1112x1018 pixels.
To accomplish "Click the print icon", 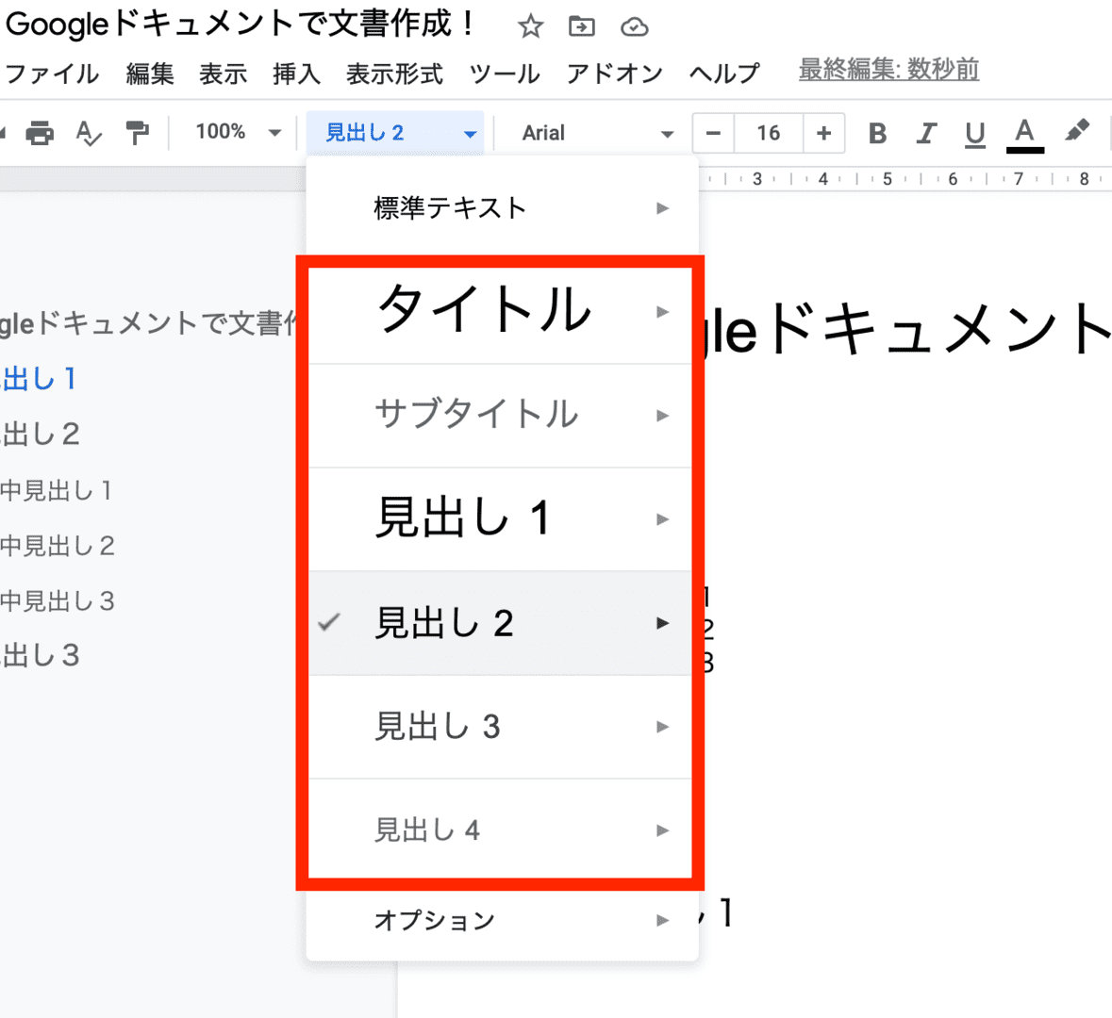I will (x=40, y=133).
